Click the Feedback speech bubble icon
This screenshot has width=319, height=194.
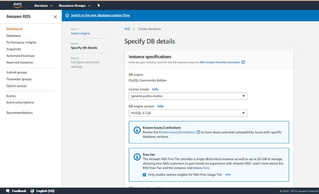[8, 191]
